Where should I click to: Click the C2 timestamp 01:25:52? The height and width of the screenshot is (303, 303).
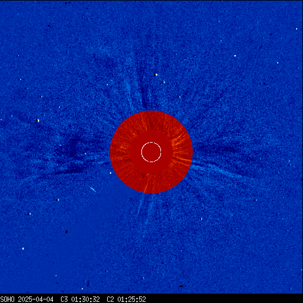(131, 299)
